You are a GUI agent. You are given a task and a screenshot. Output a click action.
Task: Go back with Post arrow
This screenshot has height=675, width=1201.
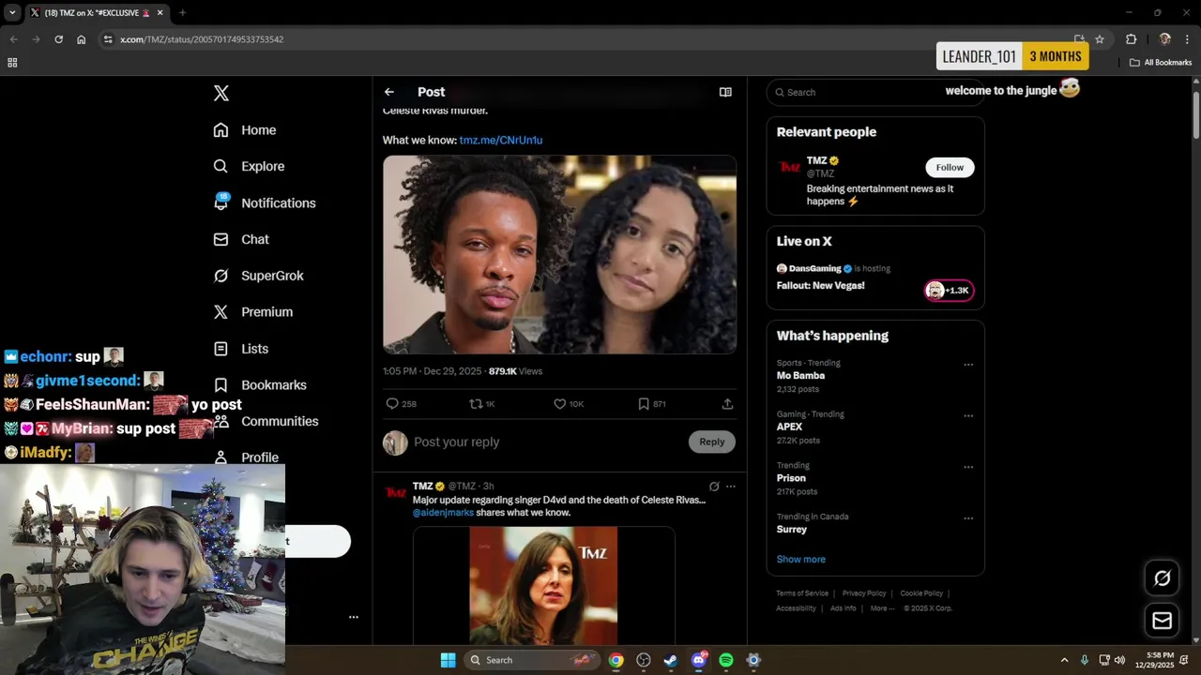coord(389,92)
